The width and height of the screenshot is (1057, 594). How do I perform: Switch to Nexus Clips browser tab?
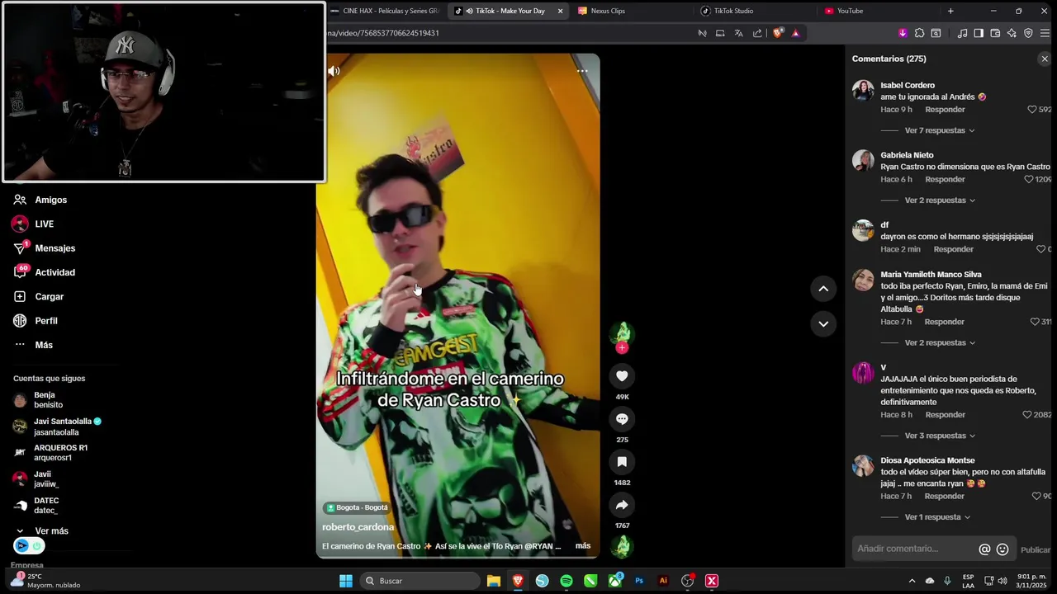[x=608, y=11]
